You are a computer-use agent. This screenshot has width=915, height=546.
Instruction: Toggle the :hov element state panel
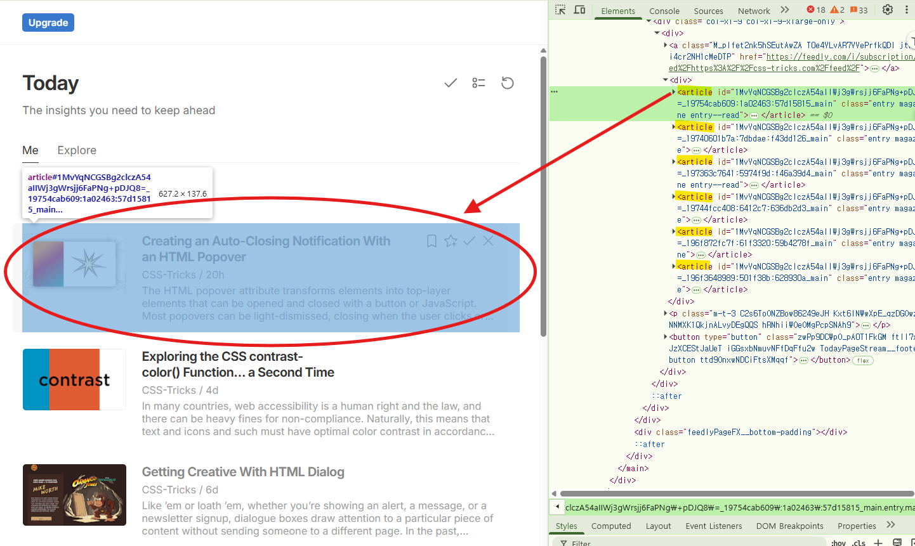pyautogui.click(x=838, y=543)
